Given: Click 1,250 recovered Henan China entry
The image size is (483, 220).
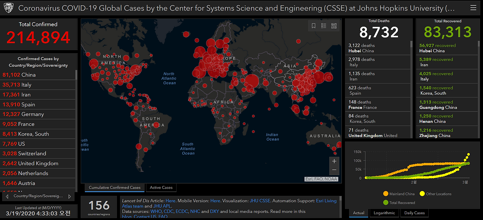Looking at the screenshot, I should (x=447, y=119).
